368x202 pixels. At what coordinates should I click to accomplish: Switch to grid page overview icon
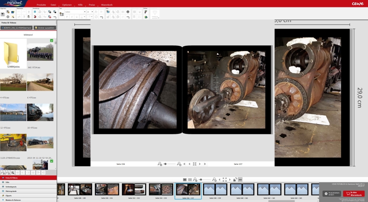click(190, 180)
